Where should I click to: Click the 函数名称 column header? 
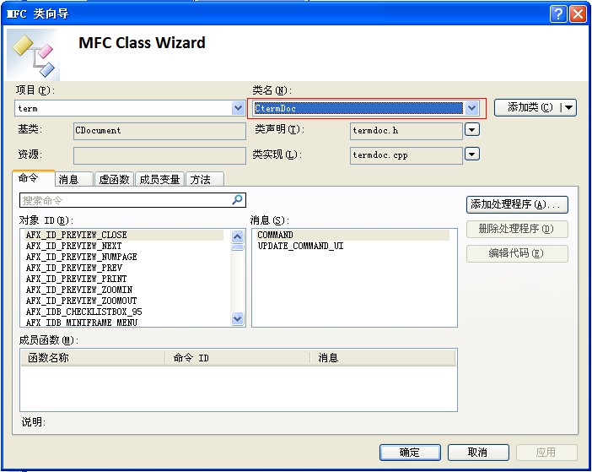point(94,357)
